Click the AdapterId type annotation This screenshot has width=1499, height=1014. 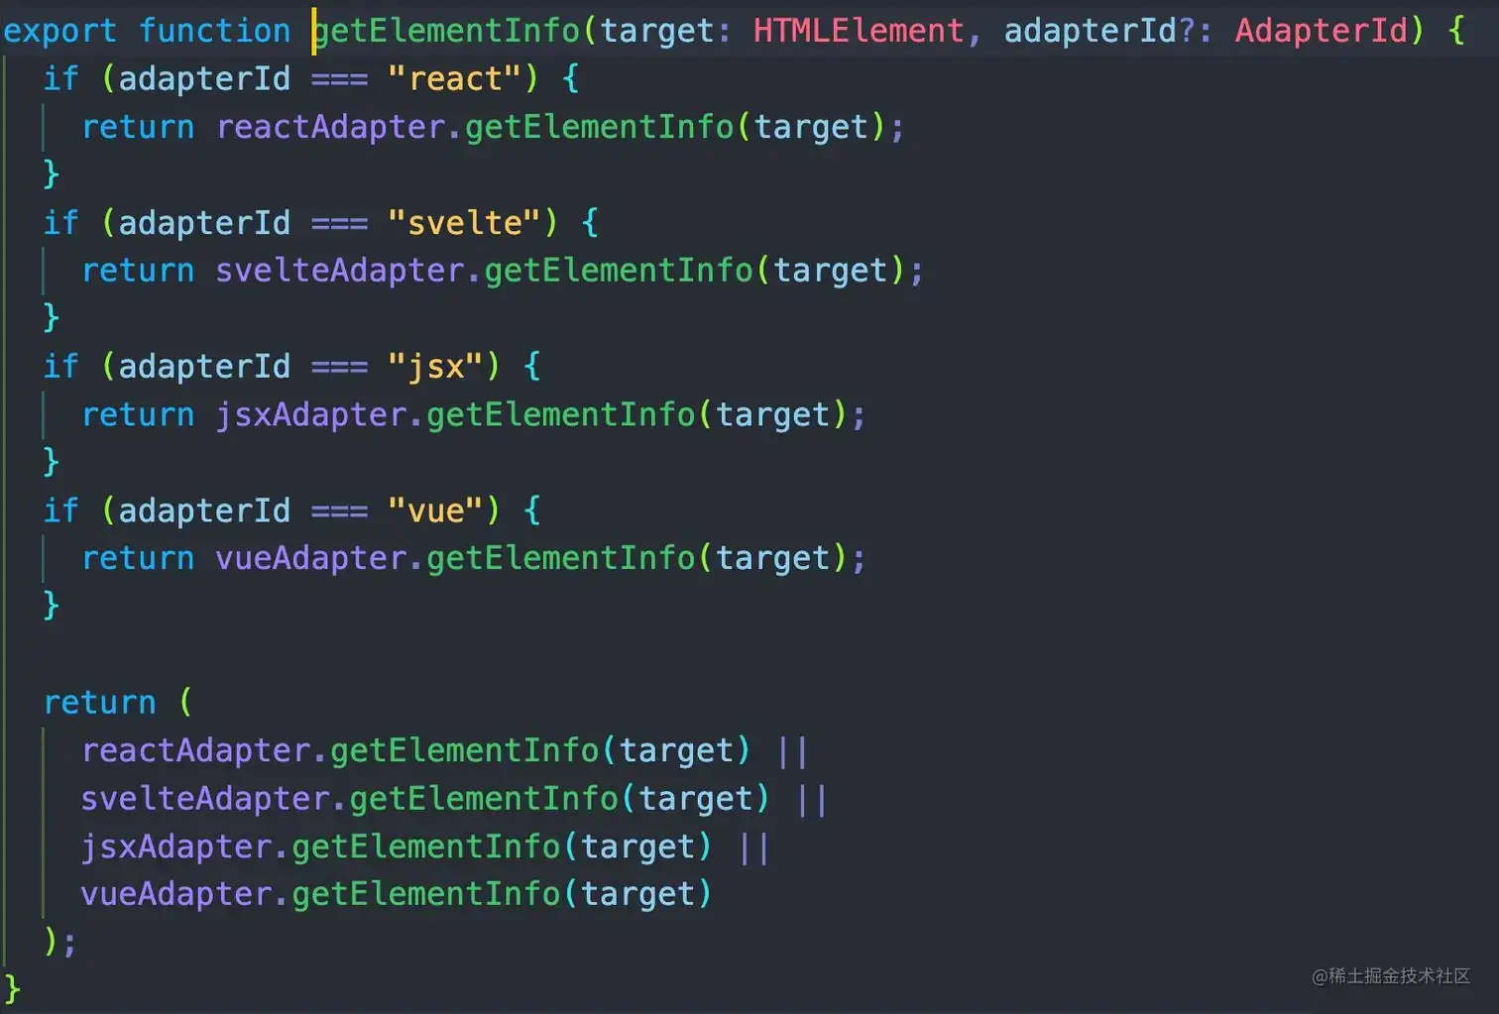pos(1322,31)
